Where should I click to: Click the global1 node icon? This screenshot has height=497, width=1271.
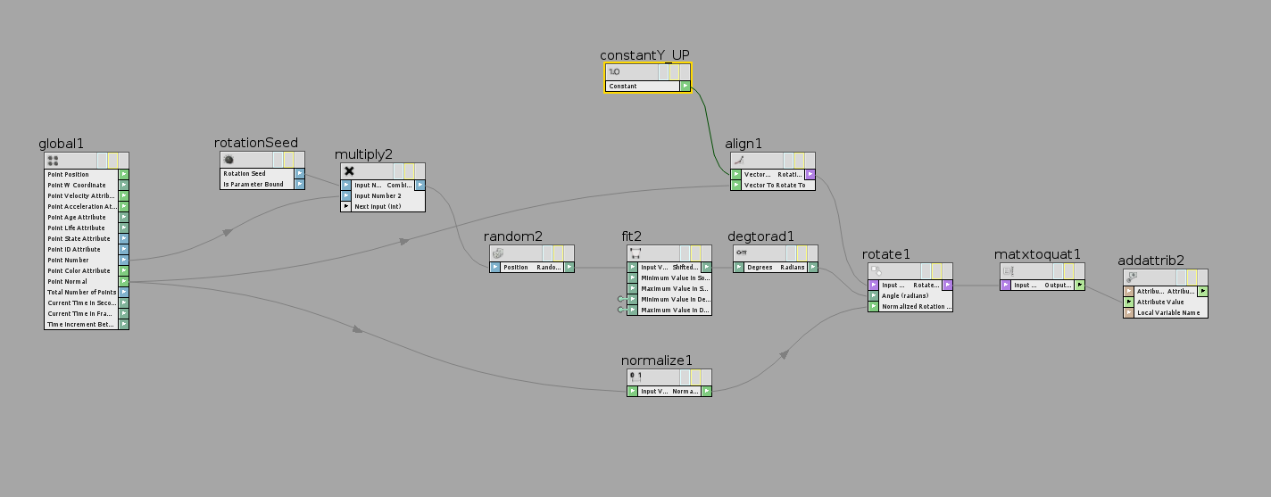pyautogui.click(x=53, y=161)
